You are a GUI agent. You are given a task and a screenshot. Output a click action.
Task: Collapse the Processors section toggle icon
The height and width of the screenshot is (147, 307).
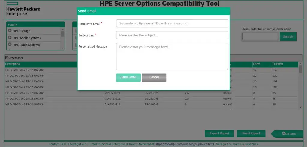click(7, 58)
